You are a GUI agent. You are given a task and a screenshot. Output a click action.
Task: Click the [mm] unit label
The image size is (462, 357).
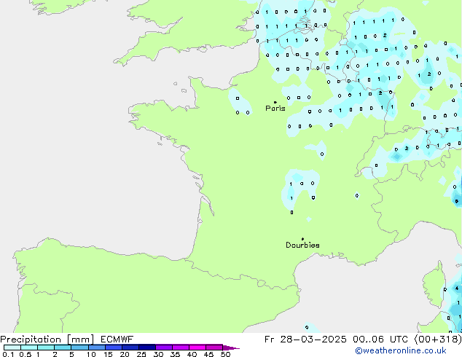click(x=80, y=340)
